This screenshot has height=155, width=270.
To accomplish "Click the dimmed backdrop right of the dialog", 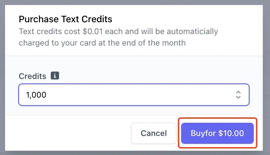I will click(266, 77).
